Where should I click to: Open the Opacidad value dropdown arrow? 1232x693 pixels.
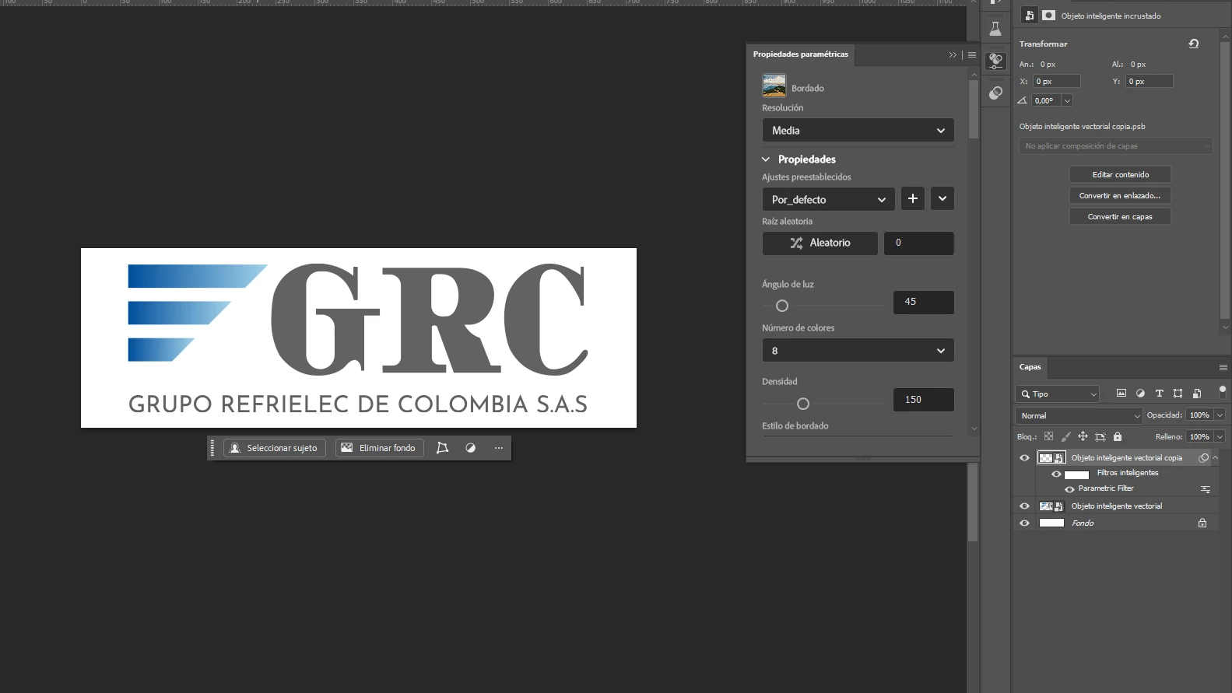1220,415
